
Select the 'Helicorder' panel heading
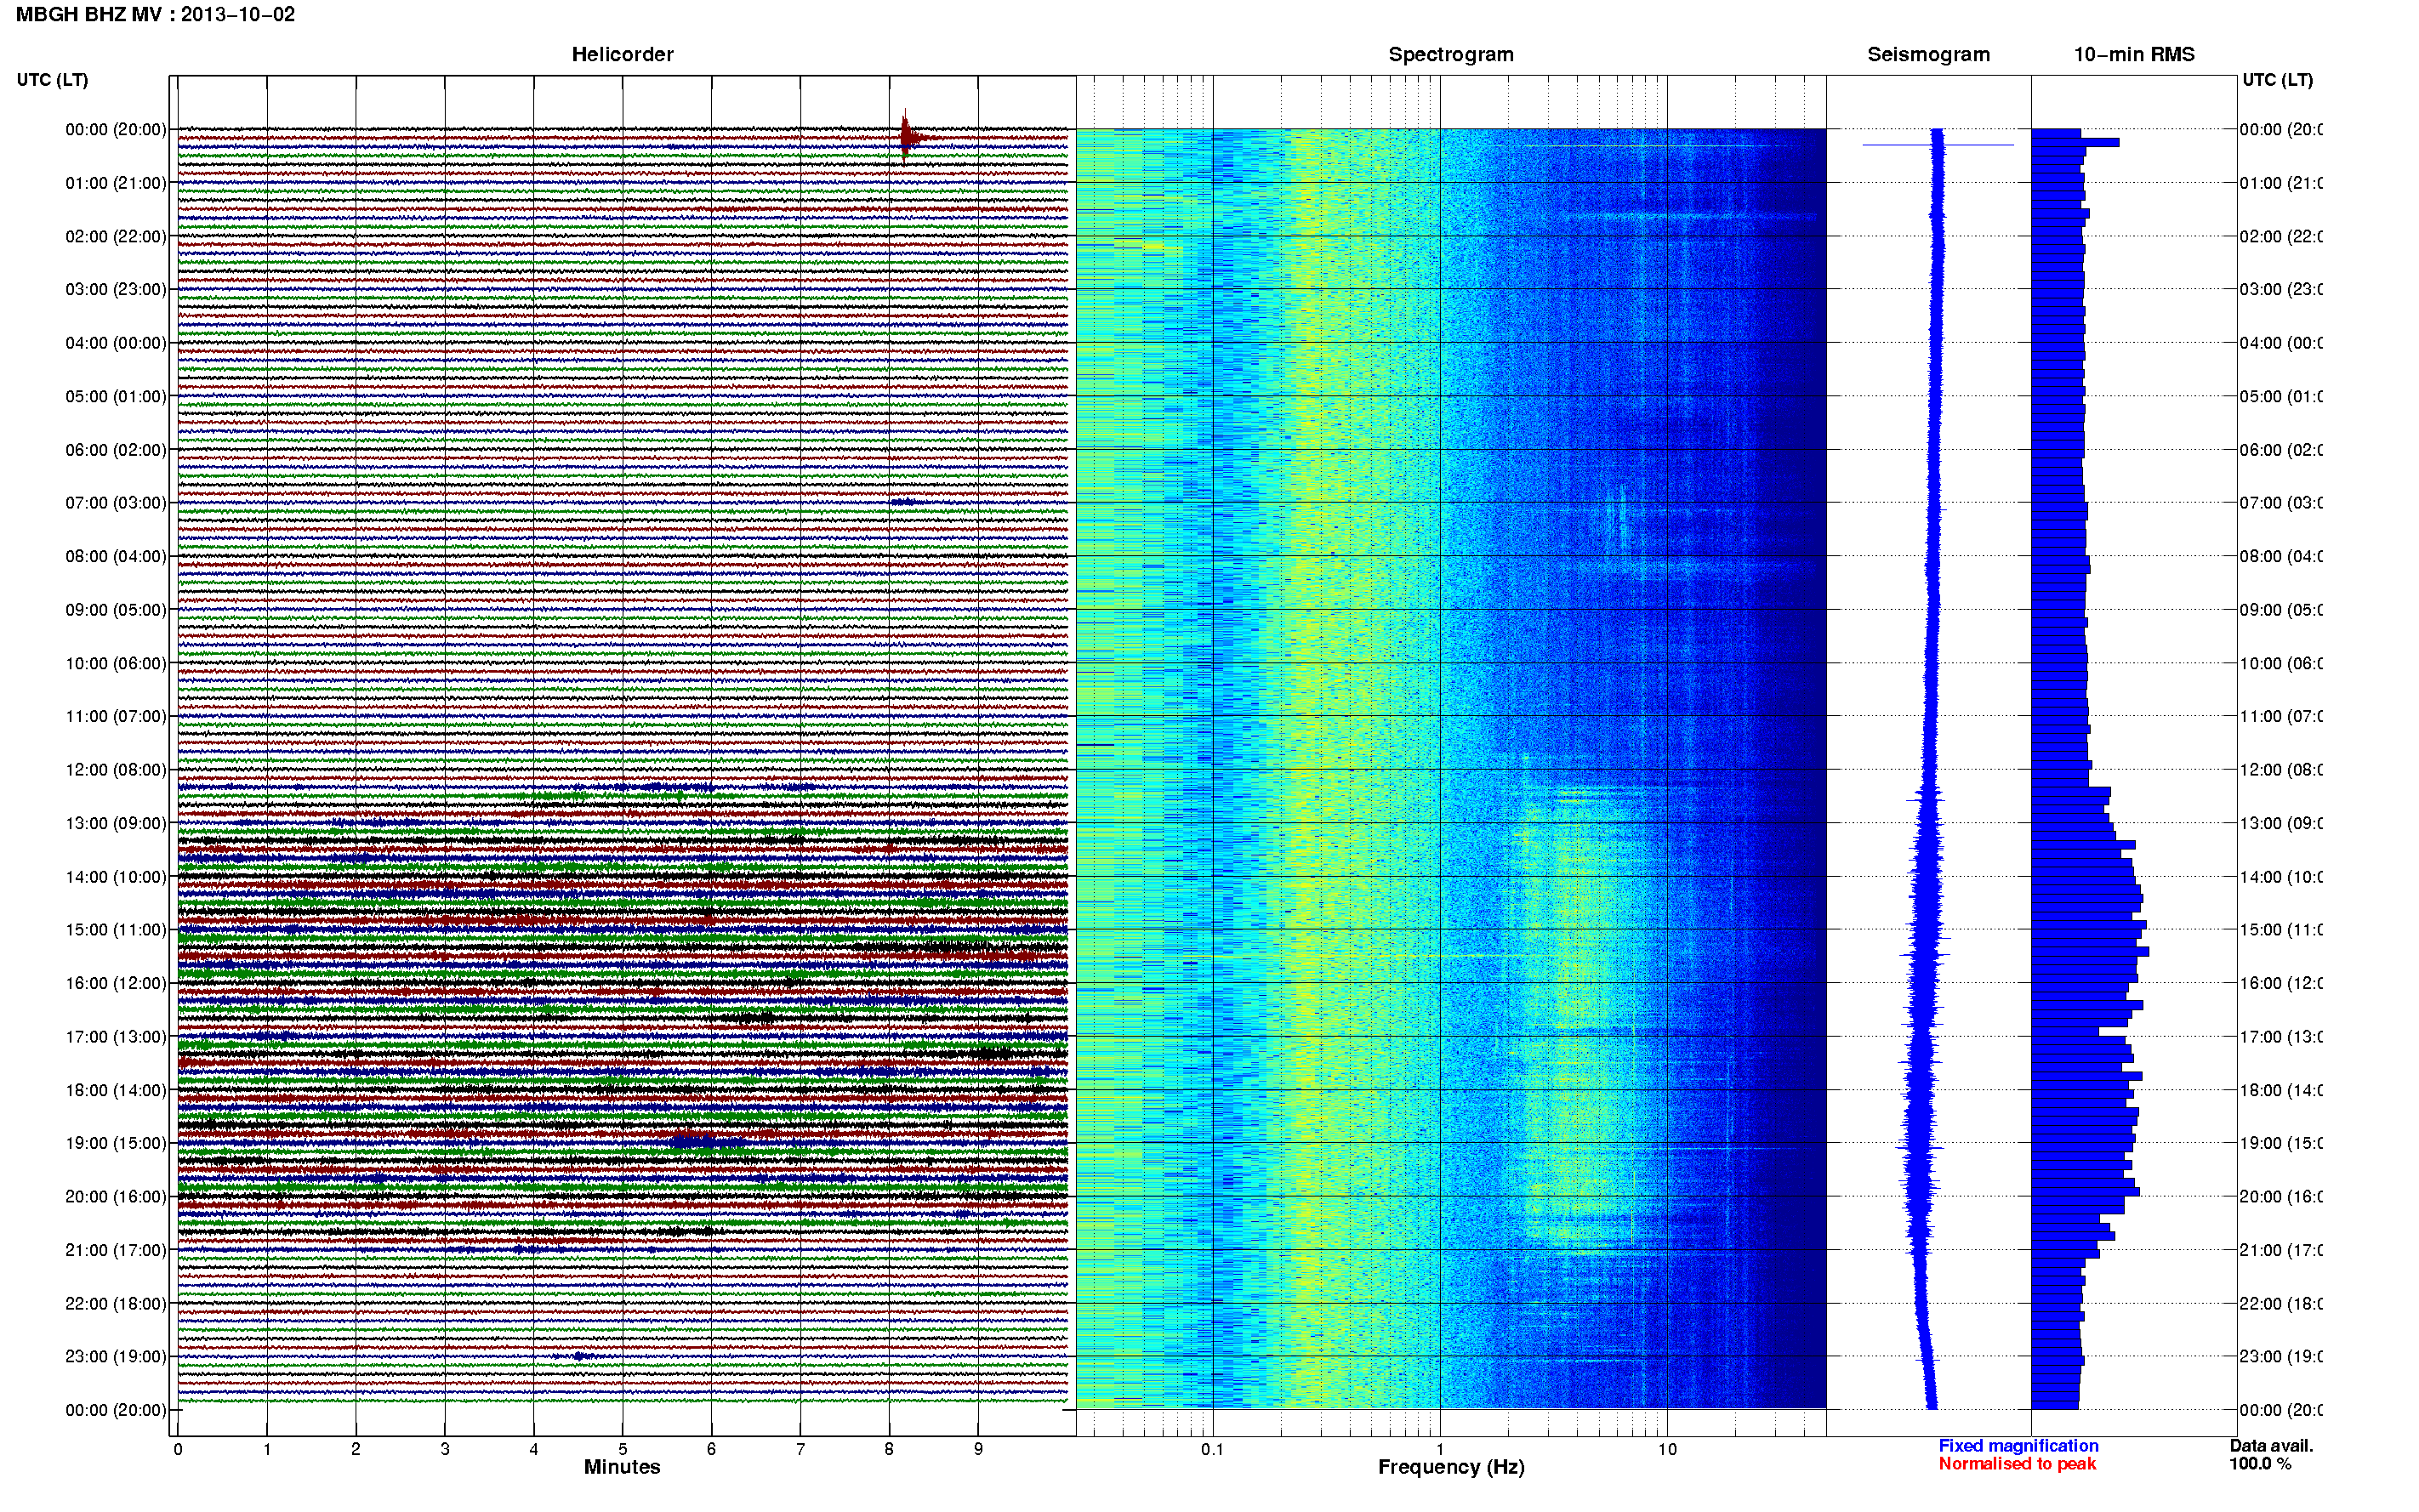tap(622, 55)
